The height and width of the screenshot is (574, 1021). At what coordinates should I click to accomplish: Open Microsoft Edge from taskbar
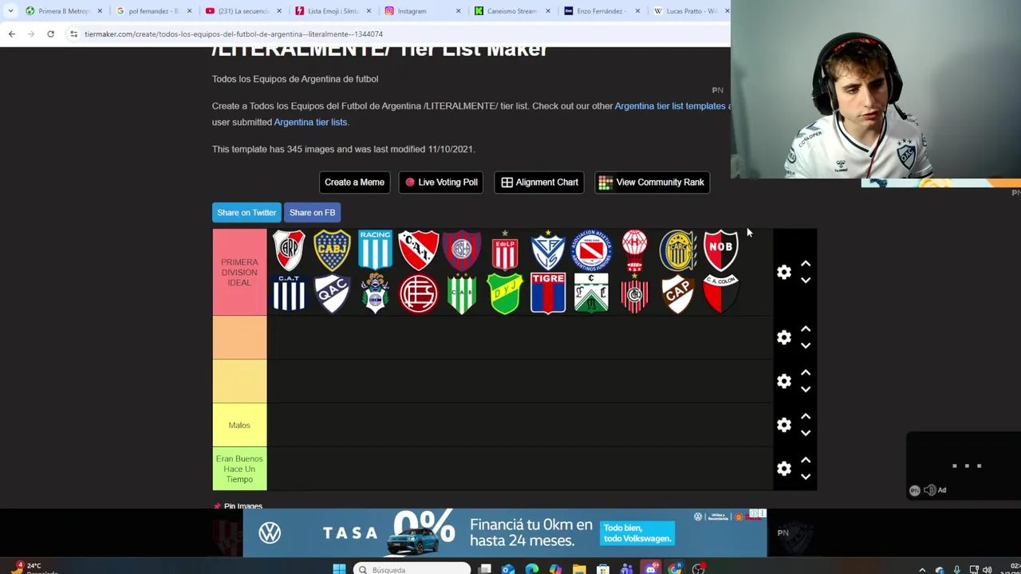[x=531, y=569]
